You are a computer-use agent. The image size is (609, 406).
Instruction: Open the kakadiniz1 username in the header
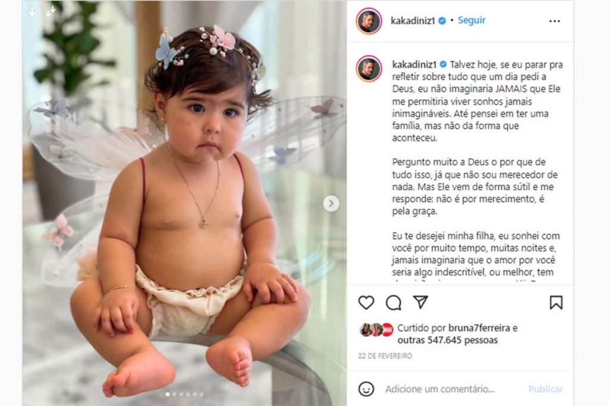(x=413, y=21)
